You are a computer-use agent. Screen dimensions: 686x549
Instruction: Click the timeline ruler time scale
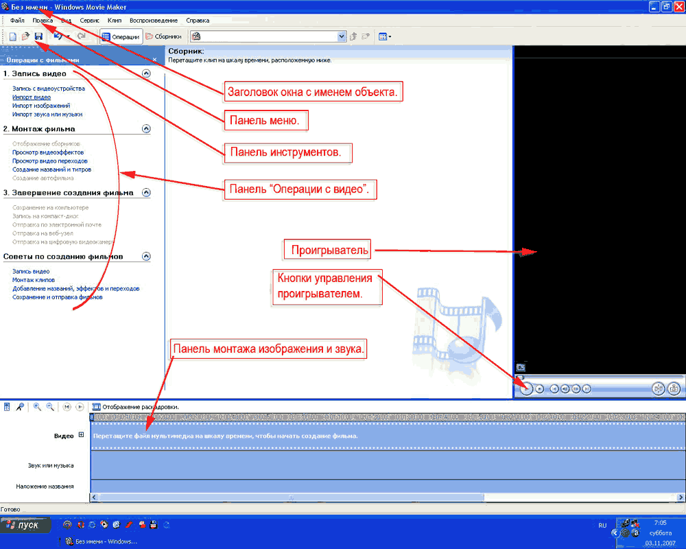[x=388, y=417]
